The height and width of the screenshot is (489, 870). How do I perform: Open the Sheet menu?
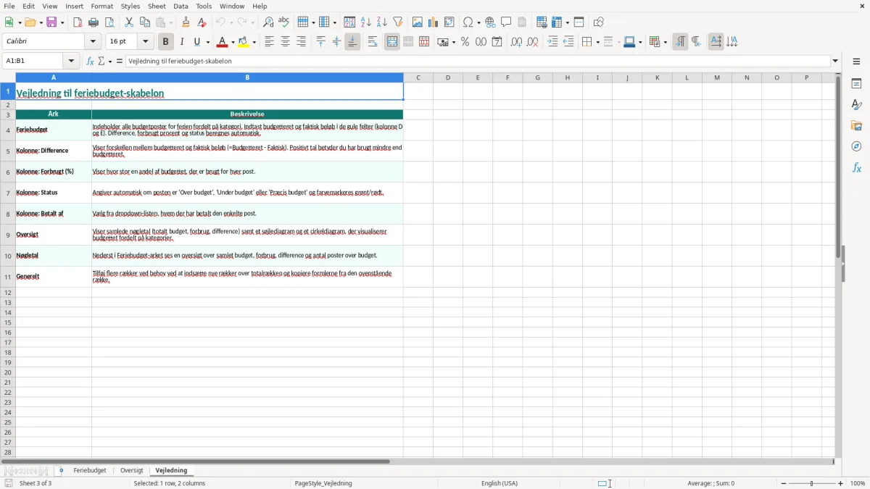[x=157, y=6]
